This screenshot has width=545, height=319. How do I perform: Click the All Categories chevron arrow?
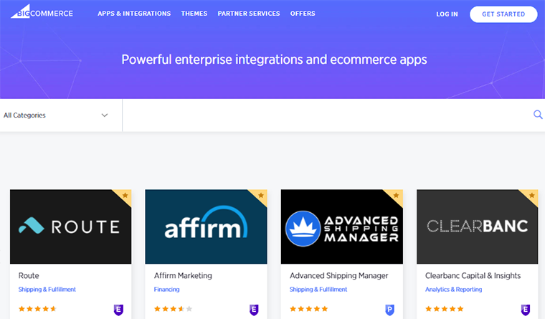click(x=105, y=115)
